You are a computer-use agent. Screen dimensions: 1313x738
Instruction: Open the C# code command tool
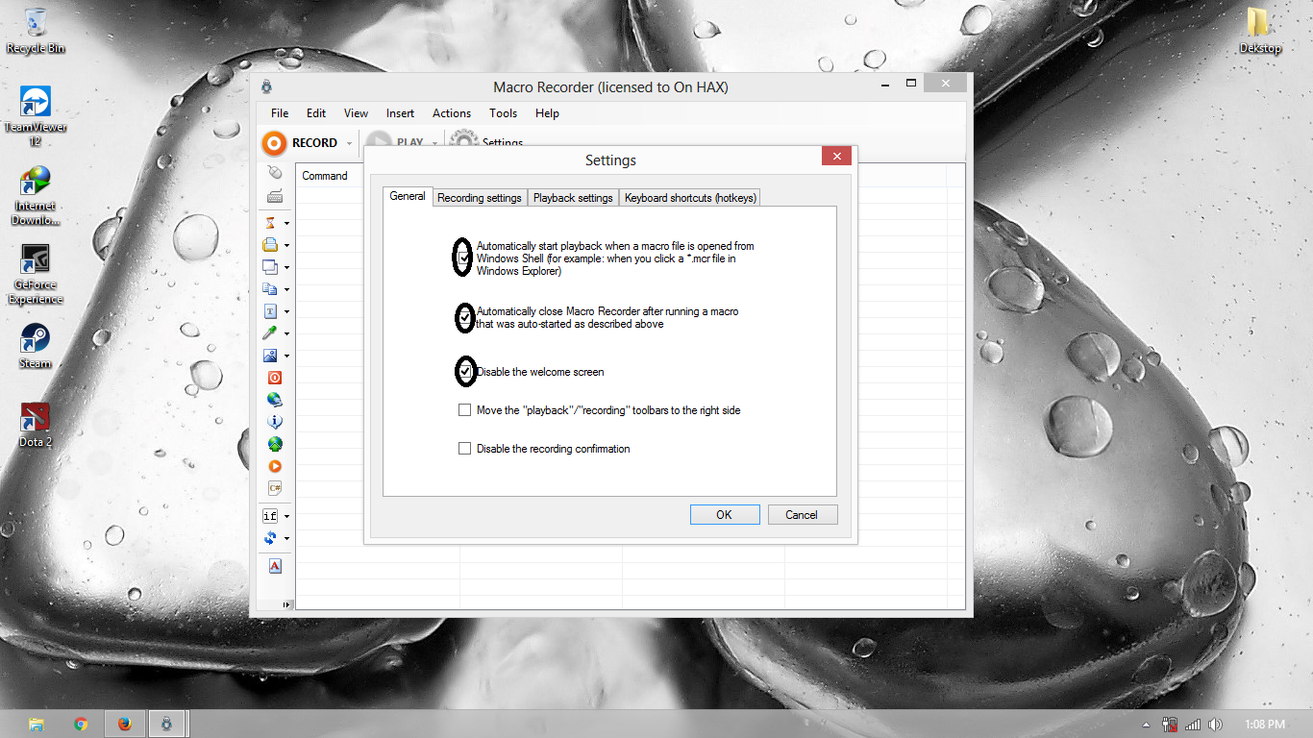(274, 488)
